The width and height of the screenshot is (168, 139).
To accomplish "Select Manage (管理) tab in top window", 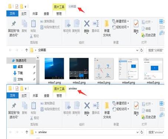I will pos(59,14).
